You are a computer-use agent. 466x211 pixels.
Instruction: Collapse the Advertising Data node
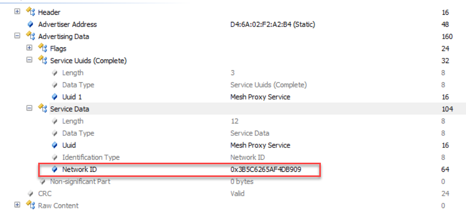pos(17,36)
